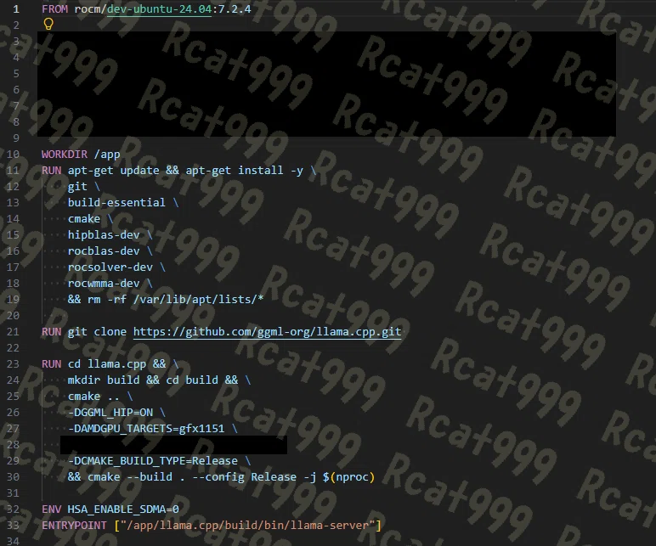Image resolution: width=656 pixels, height=546 pixels.
Task: Click 'mkdir build' text on line 24
Action: (x=104, y=380)
